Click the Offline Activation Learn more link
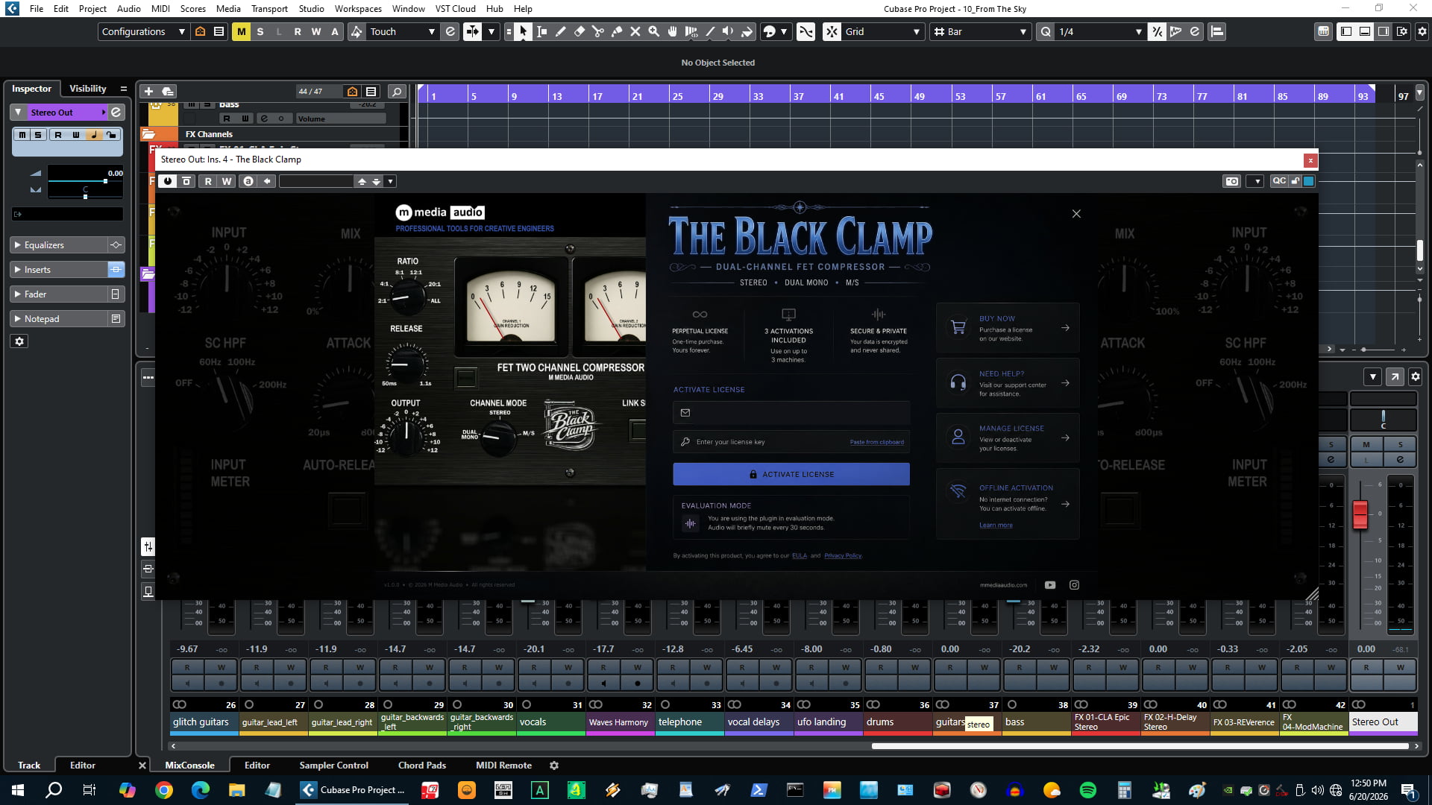The image size is (1432, 805). (996, 525)
